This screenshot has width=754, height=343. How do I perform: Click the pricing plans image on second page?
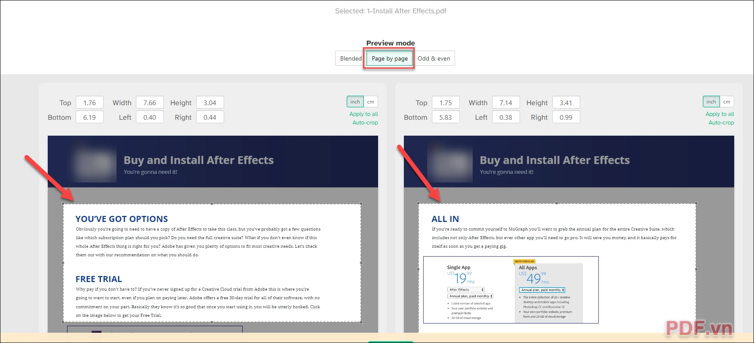point(511,290)
